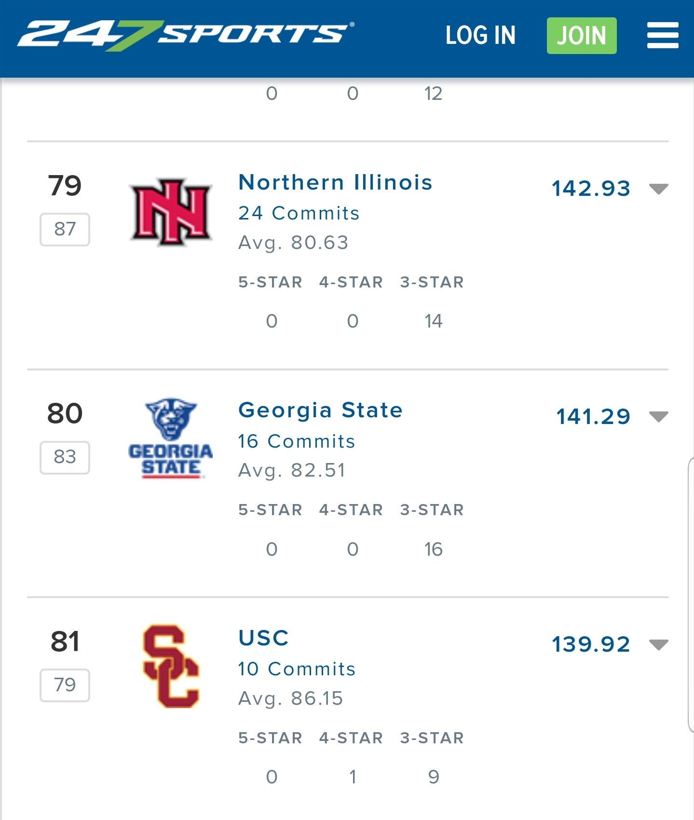Tap the Northern Illinois team logo
The height and width of the screenshot is (820, 694).
click(171, 212)
